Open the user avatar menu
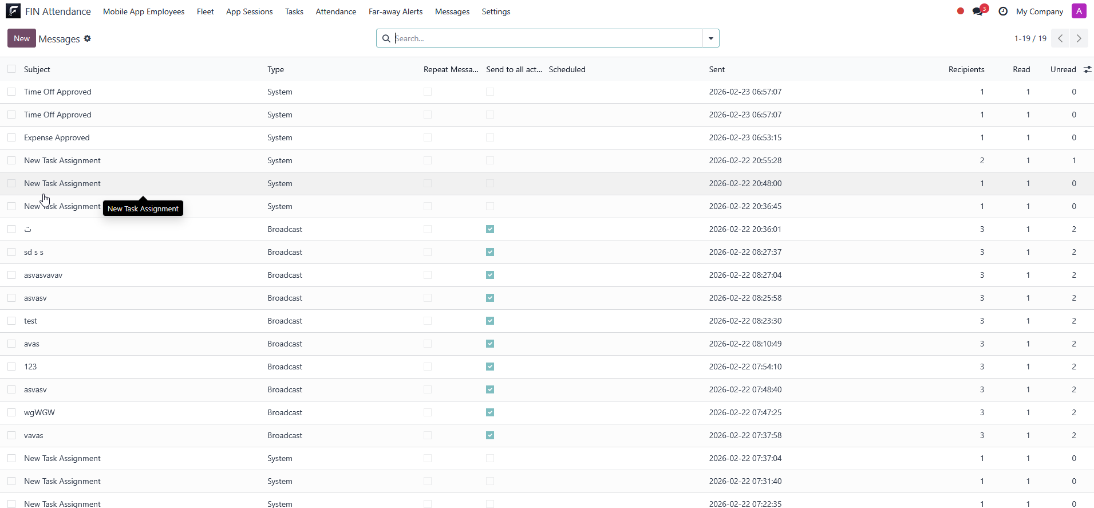The width and height of the screenshot is (1094, 508). [x=1079, y=11]
